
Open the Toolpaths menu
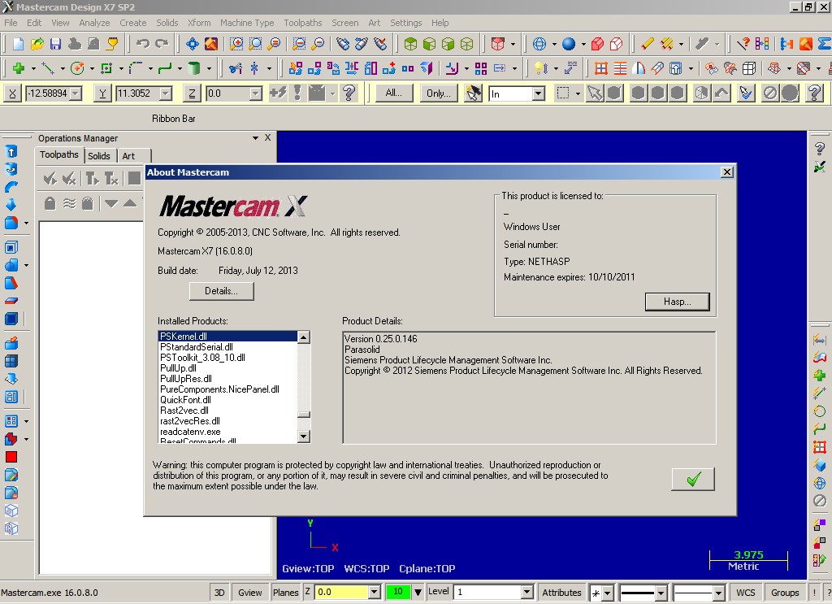point(302,23)
